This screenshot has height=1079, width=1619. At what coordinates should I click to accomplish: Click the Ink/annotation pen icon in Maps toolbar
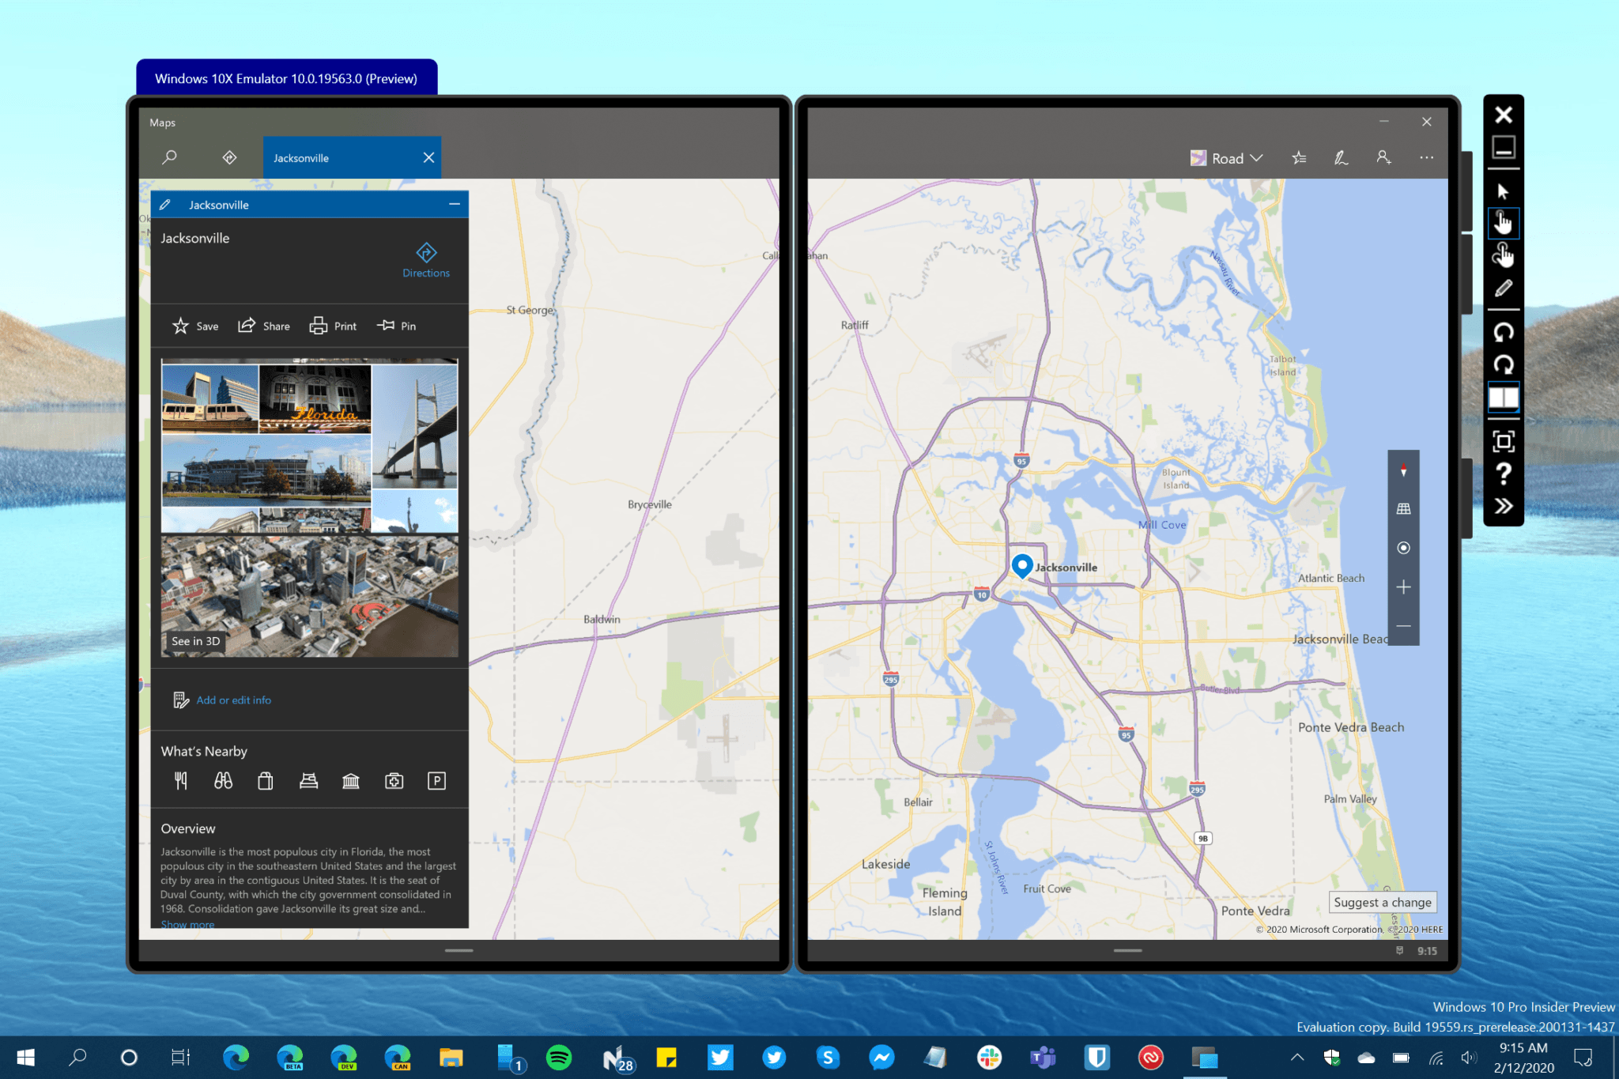1340,158
